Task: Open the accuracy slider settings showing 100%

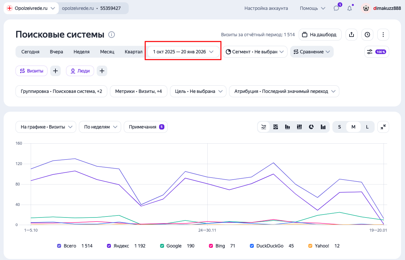Action: (377, 52)
